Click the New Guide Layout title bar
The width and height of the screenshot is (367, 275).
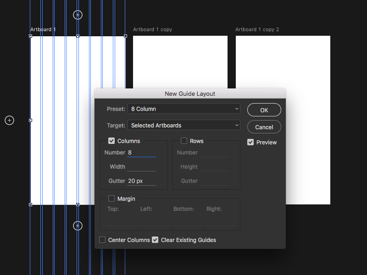(190, 93)
